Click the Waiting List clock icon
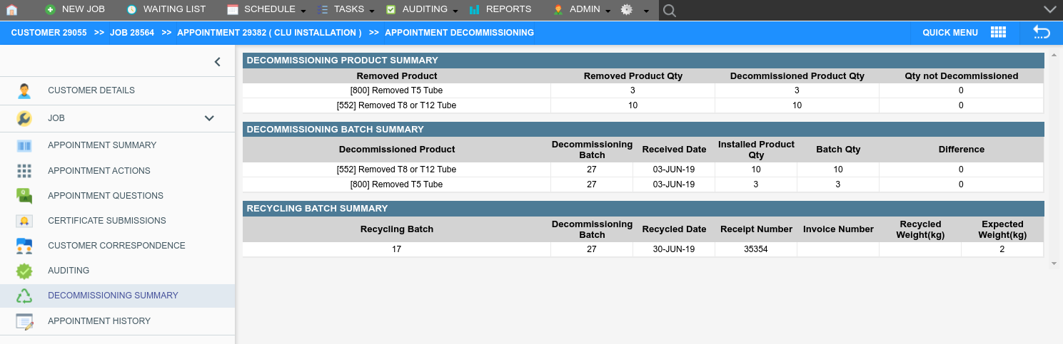Viewport: 1063px width, 344px height. click(131, 10)
